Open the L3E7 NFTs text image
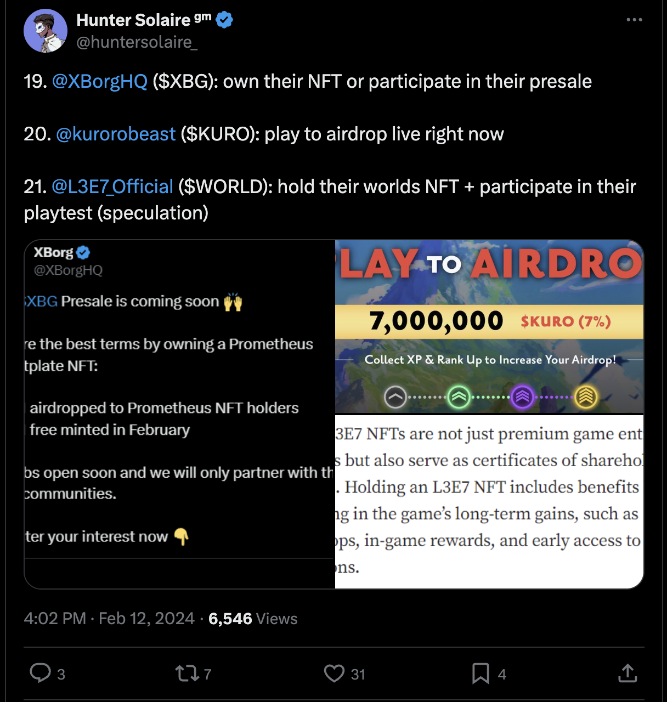Viewport: 667px width, 702px height. pos(489,501)
